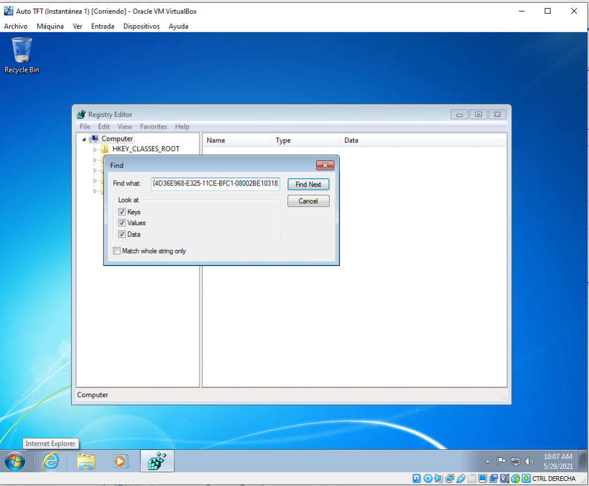Click in the Find what text field
The height and width of the screenshot is (486, 589).
click(215, 184)
